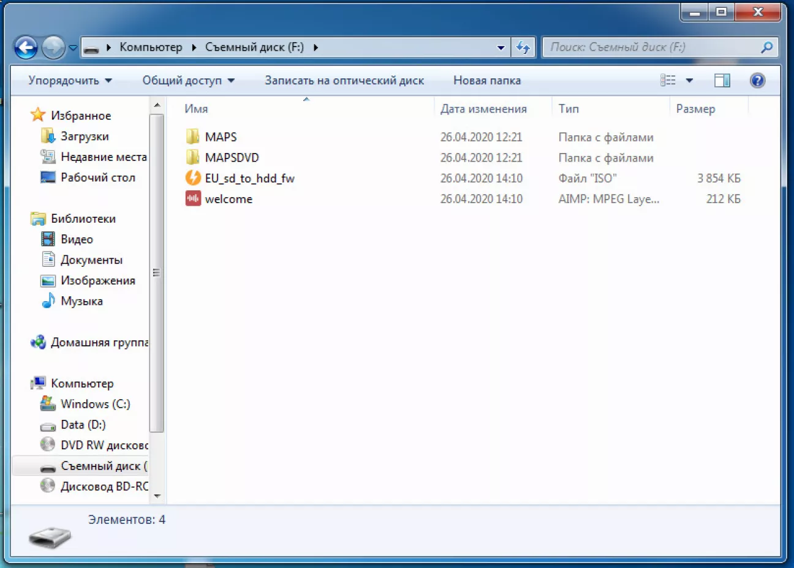
Task: Click the Новая папка button
Action: (x=486, y=80)
